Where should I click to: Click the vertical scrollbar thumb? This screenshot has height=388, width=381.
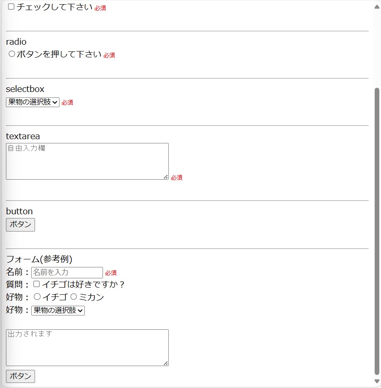point(377,232)
